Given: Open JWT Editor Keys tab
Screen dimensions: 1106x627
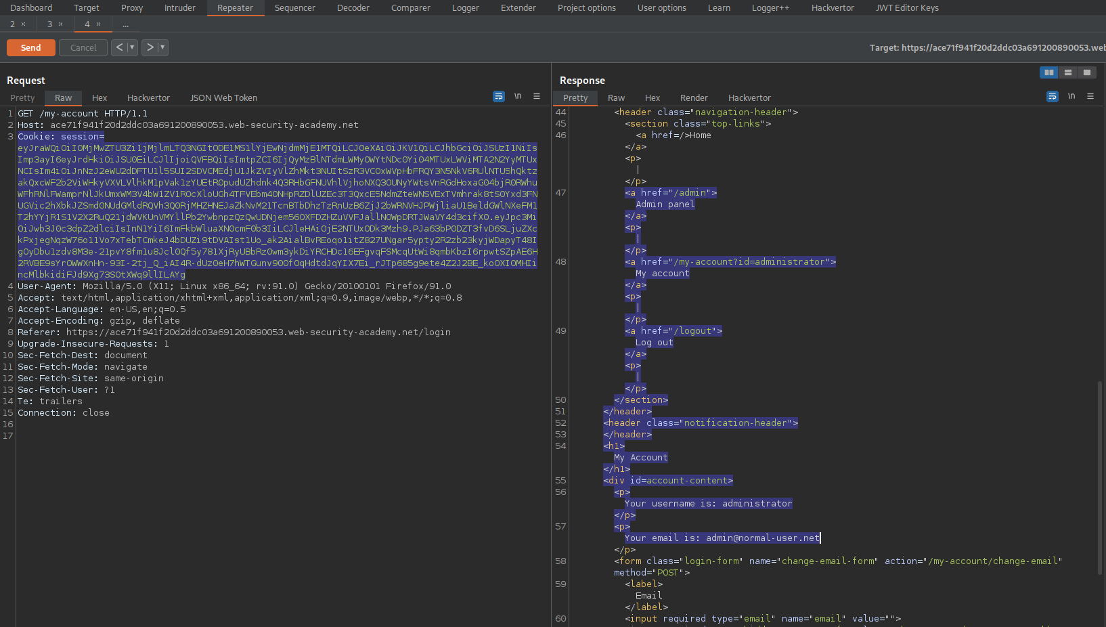Looking at the screenshot, I should click(x=907, y=8).
